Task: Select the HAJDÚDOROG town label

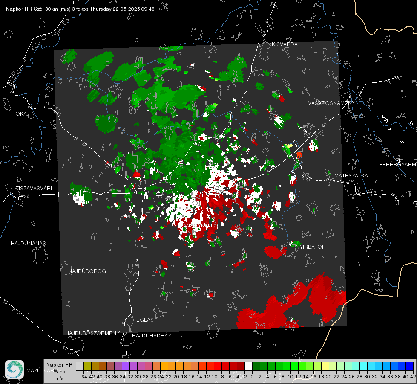Action: tap(87, 271)
